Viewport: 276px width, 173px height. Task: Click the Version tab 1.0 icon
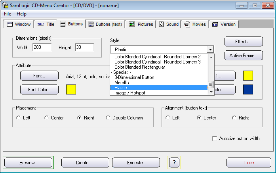(215, 24)
